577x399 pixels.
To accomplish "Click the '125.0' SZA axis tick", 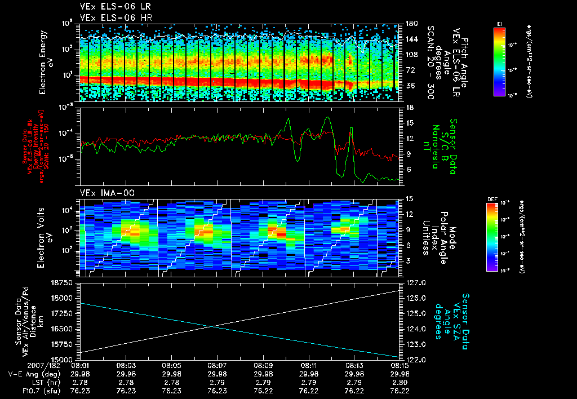I will (x=416, y=313).
